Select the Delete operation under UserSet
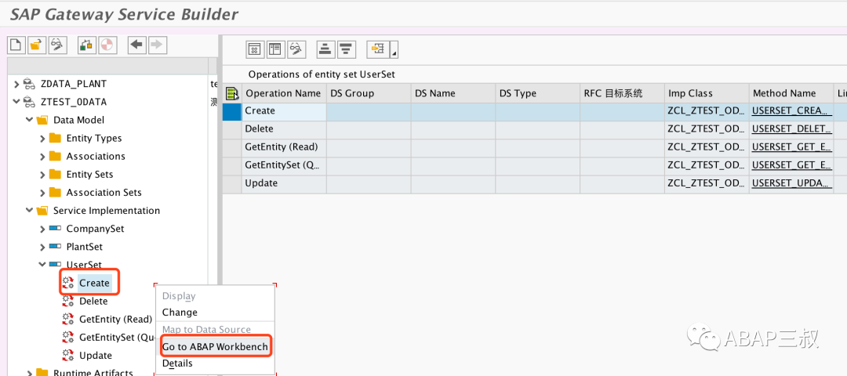The width and height of the screenshot is (847, 376). 93,301
